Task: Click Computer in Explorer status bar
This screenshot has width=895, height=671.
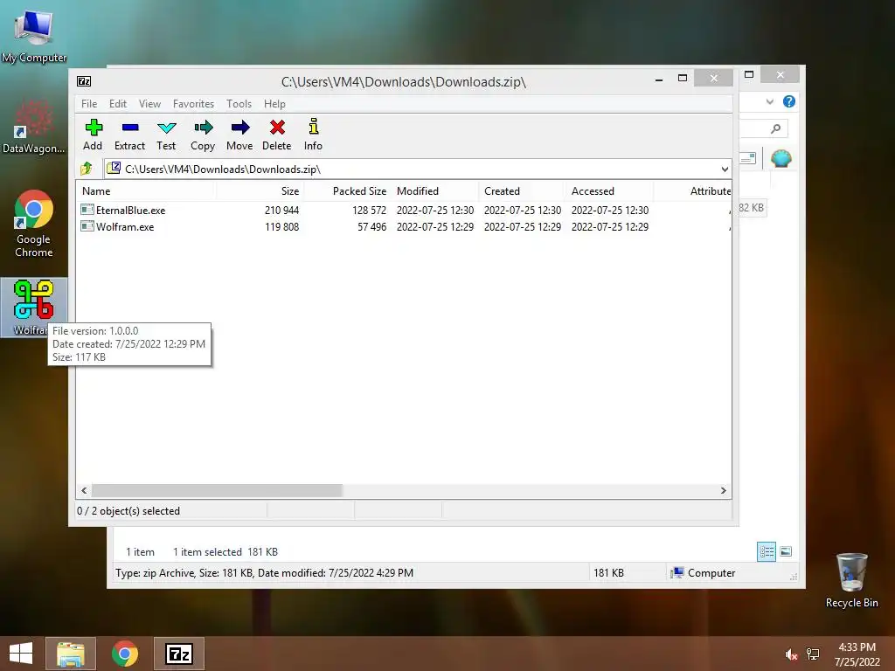Action: tap(704, 573)
